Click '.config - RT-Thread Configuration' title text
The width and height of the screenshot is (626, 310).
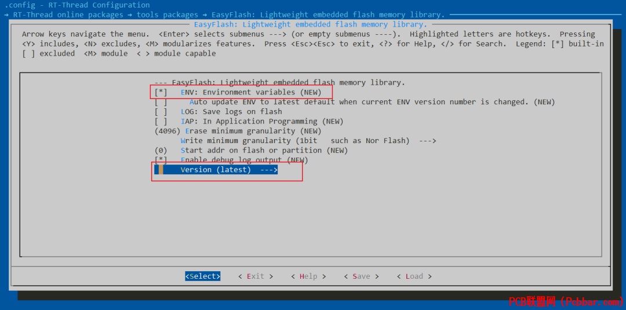[77, 5]
